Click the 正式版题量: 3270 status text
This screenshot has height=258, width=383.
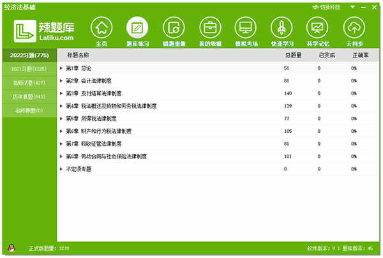pyautogui.click(x=49, y=248)
